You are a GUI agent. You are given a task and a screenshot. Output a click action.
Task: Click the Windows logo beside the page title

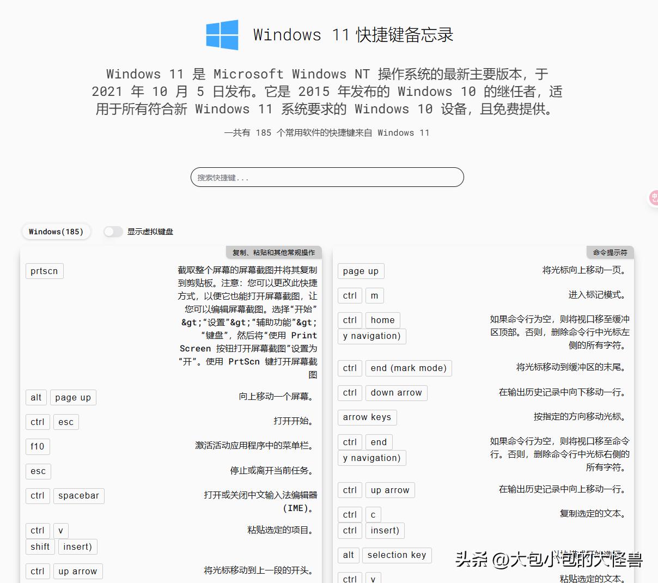point(222,35)
